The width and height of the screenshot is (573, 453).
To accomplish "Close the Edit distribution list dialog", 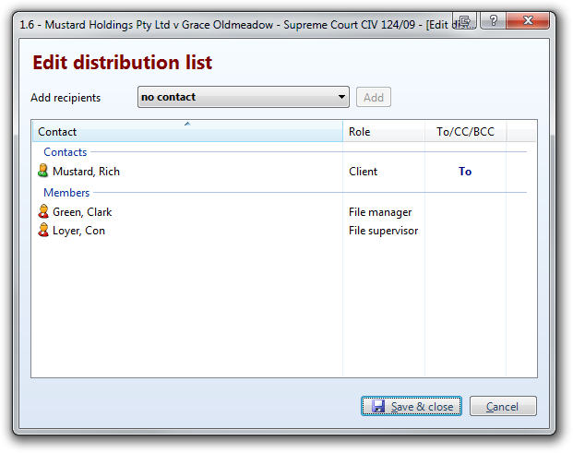I will (528, 20).
